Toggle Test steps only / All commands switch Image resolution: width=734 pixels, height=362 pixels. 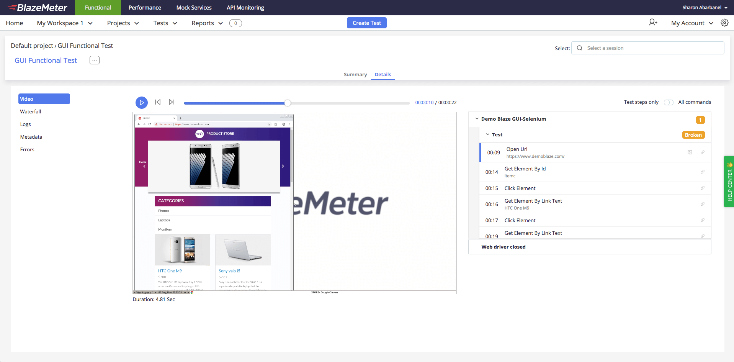click(x=669, y=102)
